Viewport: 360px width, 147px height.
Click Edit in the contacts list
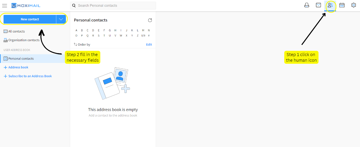coord(149,44)
